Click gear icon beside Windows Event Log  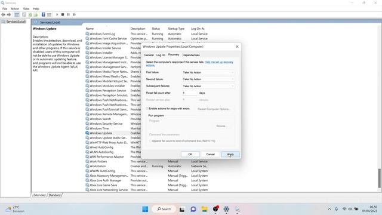click(x=87, y=34)
